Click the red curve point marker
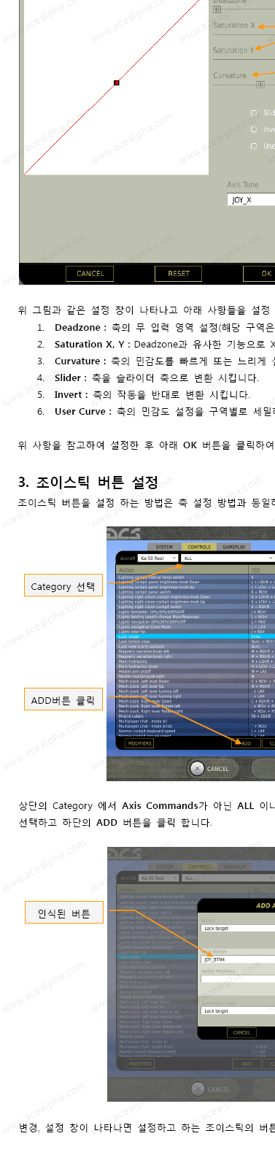 (117, 83)
